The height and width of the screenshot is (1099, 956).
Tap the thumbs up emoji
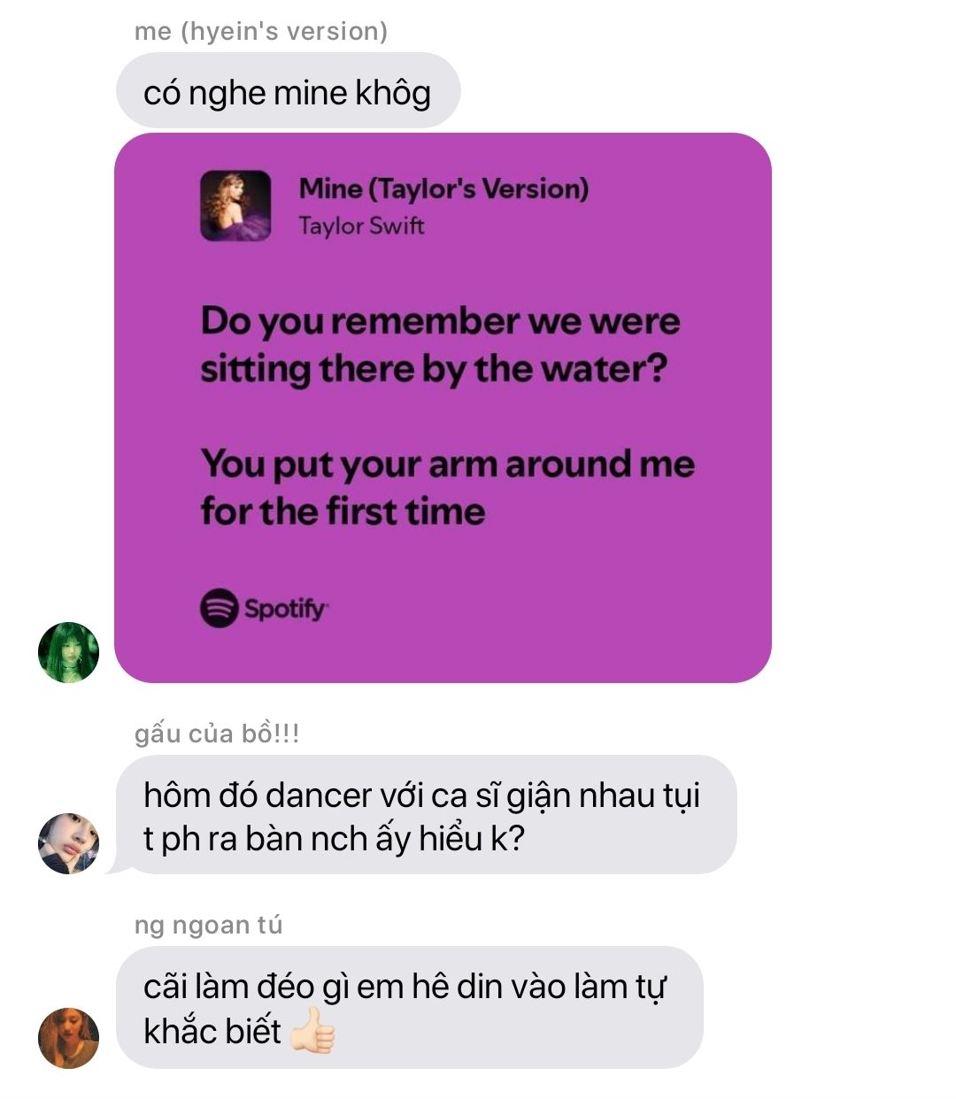312,1032
